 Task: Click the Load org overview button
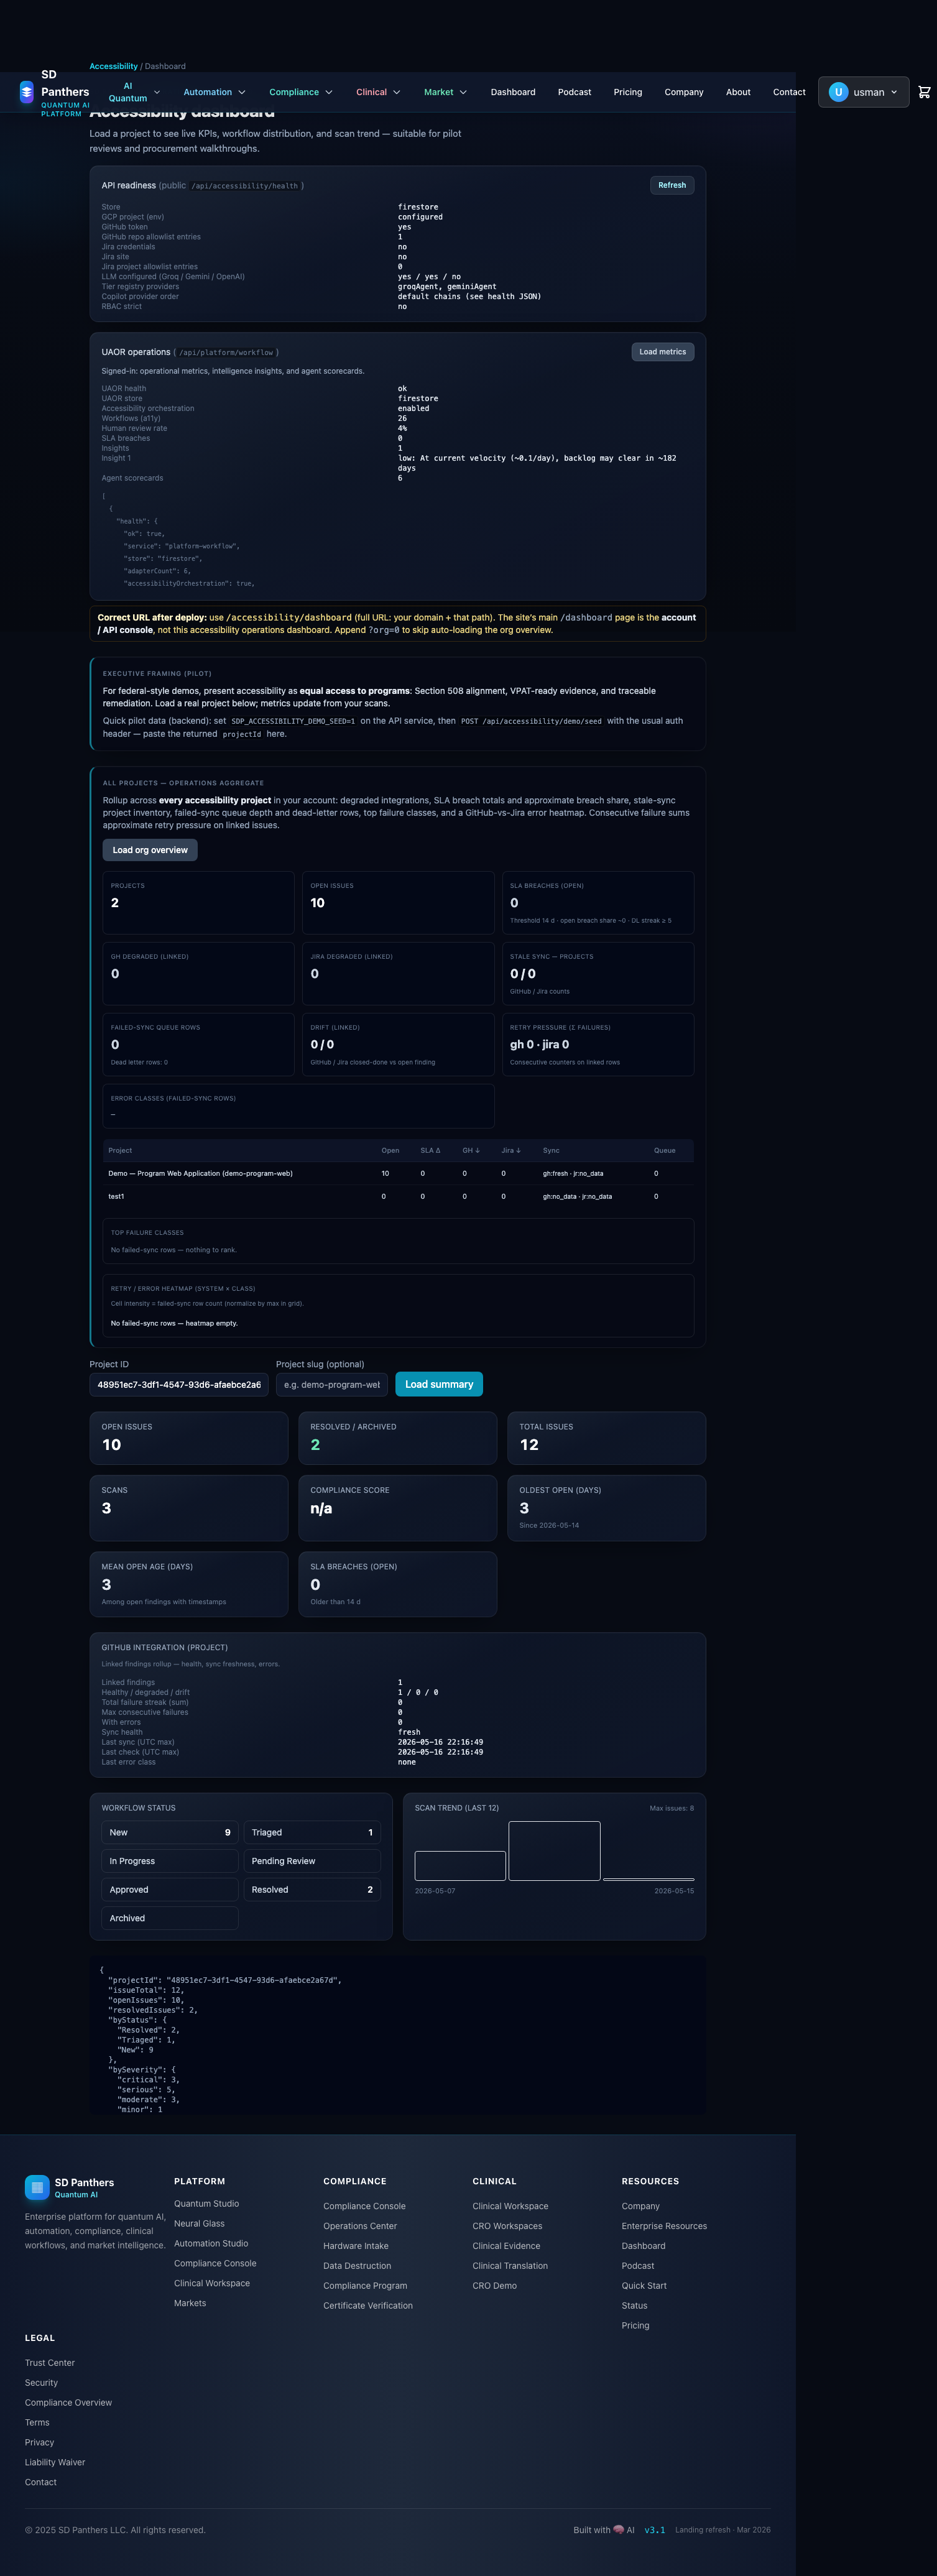(x=150, y=850)
